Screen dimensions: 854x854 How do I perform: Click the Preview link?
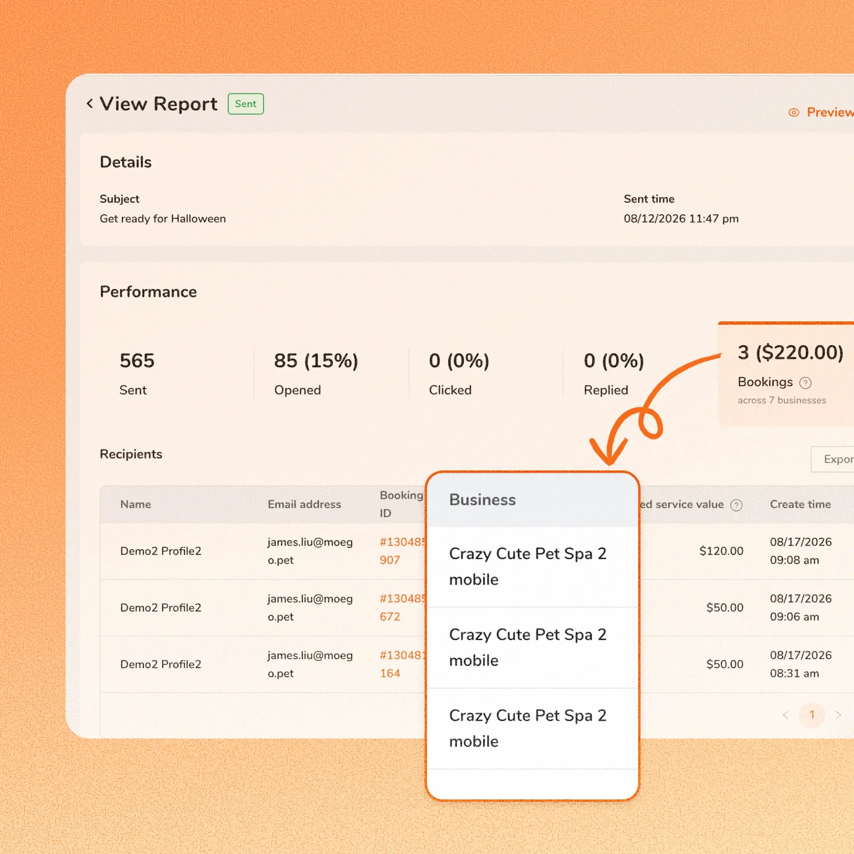[830, 112]
